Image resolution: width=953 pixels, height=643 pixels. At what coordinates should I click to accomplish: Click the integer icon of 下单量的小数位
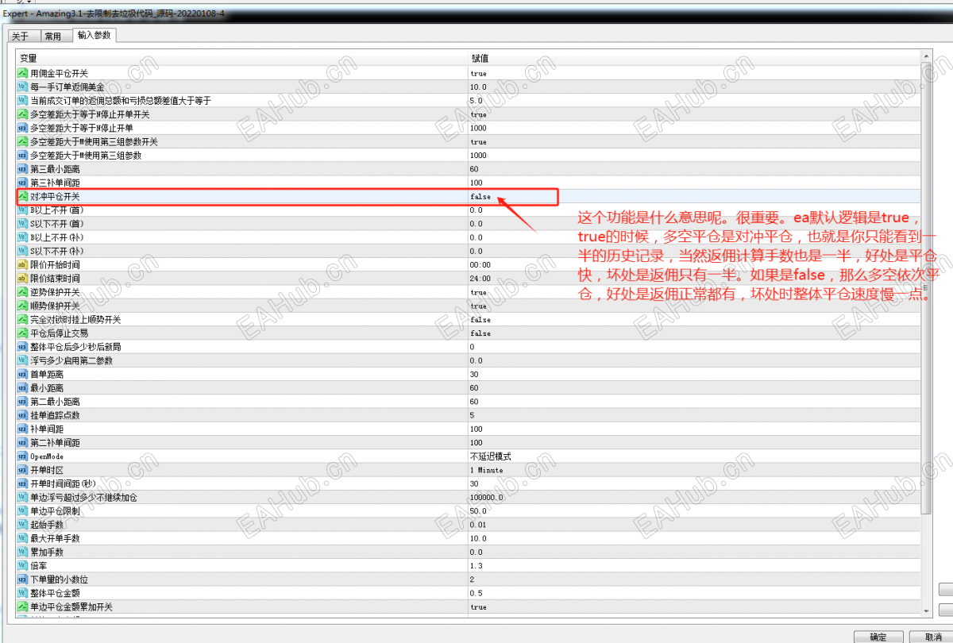[x=23, y=579]
